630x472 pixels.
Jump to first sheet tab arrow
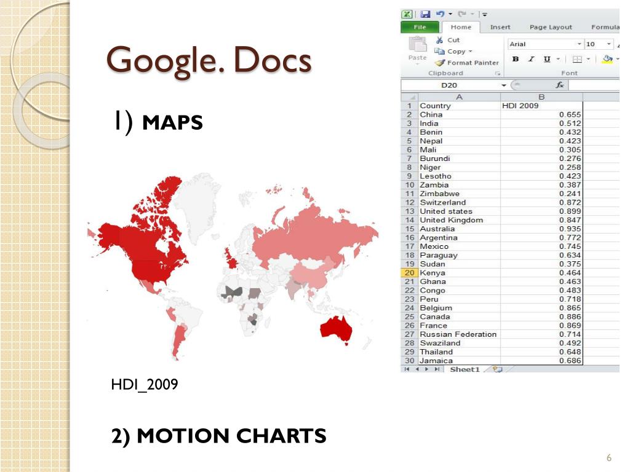point(407,369)
